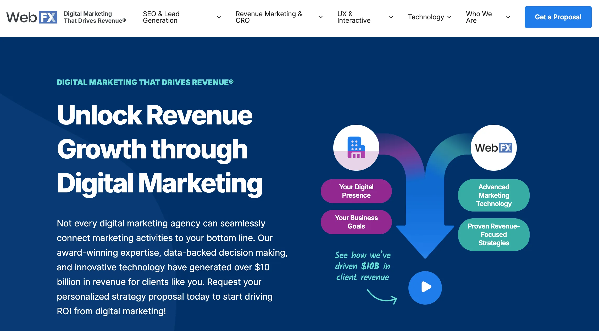Click the Proven Revenue-Focused Strategies pill
599x331 pixels.
coord(493,235)
